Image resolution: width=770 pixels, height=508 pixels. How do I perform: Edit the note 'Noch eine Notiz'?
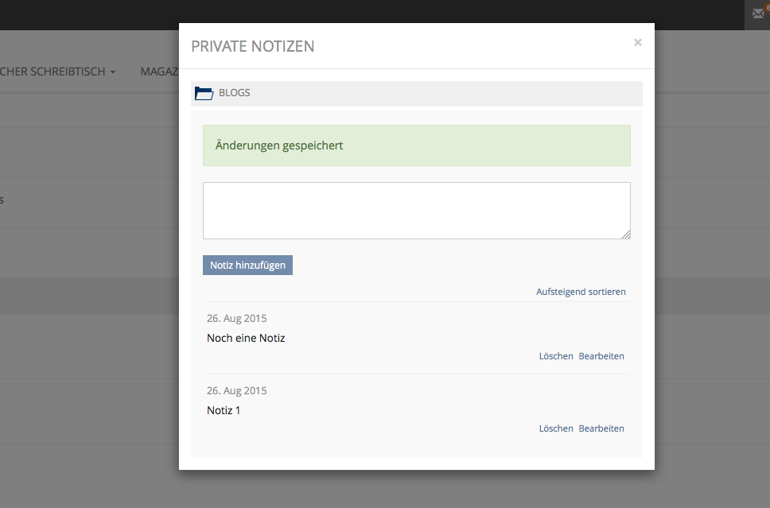(x=601, y=356)
